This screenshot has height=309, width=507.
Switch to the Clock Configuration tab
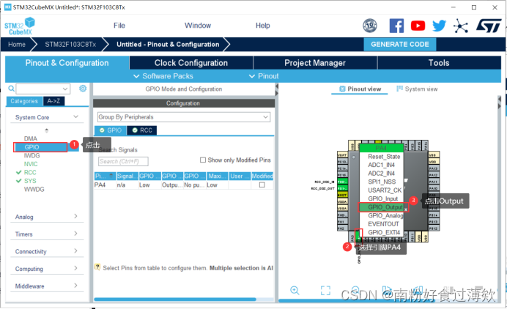191,63
